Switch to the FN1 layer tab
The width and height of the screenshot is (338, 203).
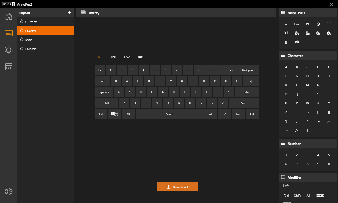coord(114,57)
